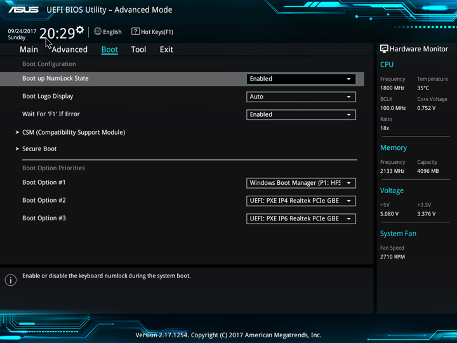This screenshot has width=457, height=343.
Task: Open the Tool tab
Action: tap(138, 50)
